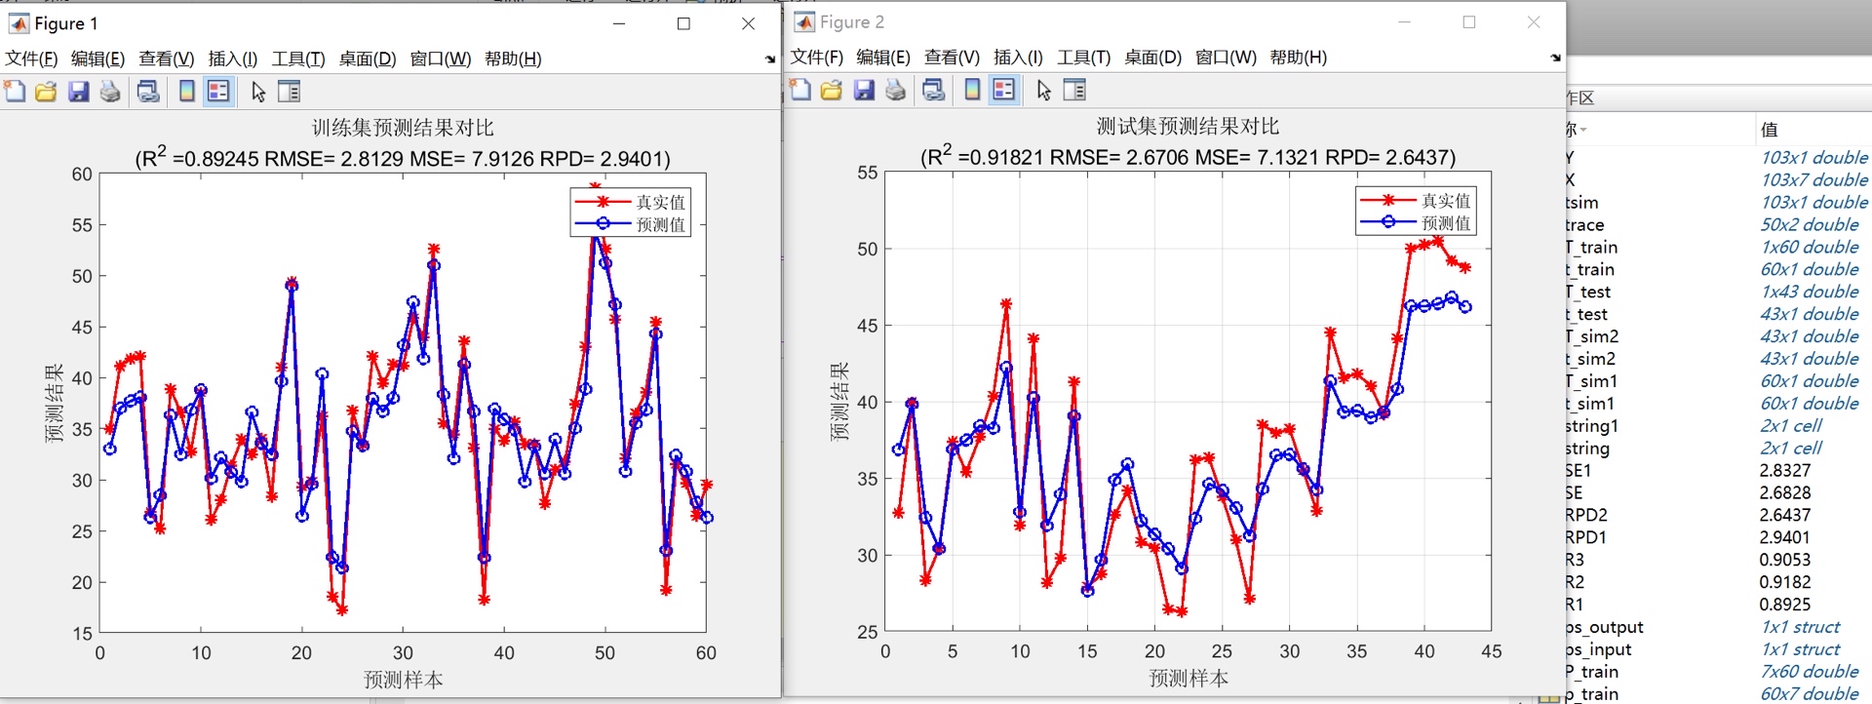The width and height of the screenshot is (1872, 704).
Task: Open 文件(F) menu in Figure 2
Action: click(817, 57)
